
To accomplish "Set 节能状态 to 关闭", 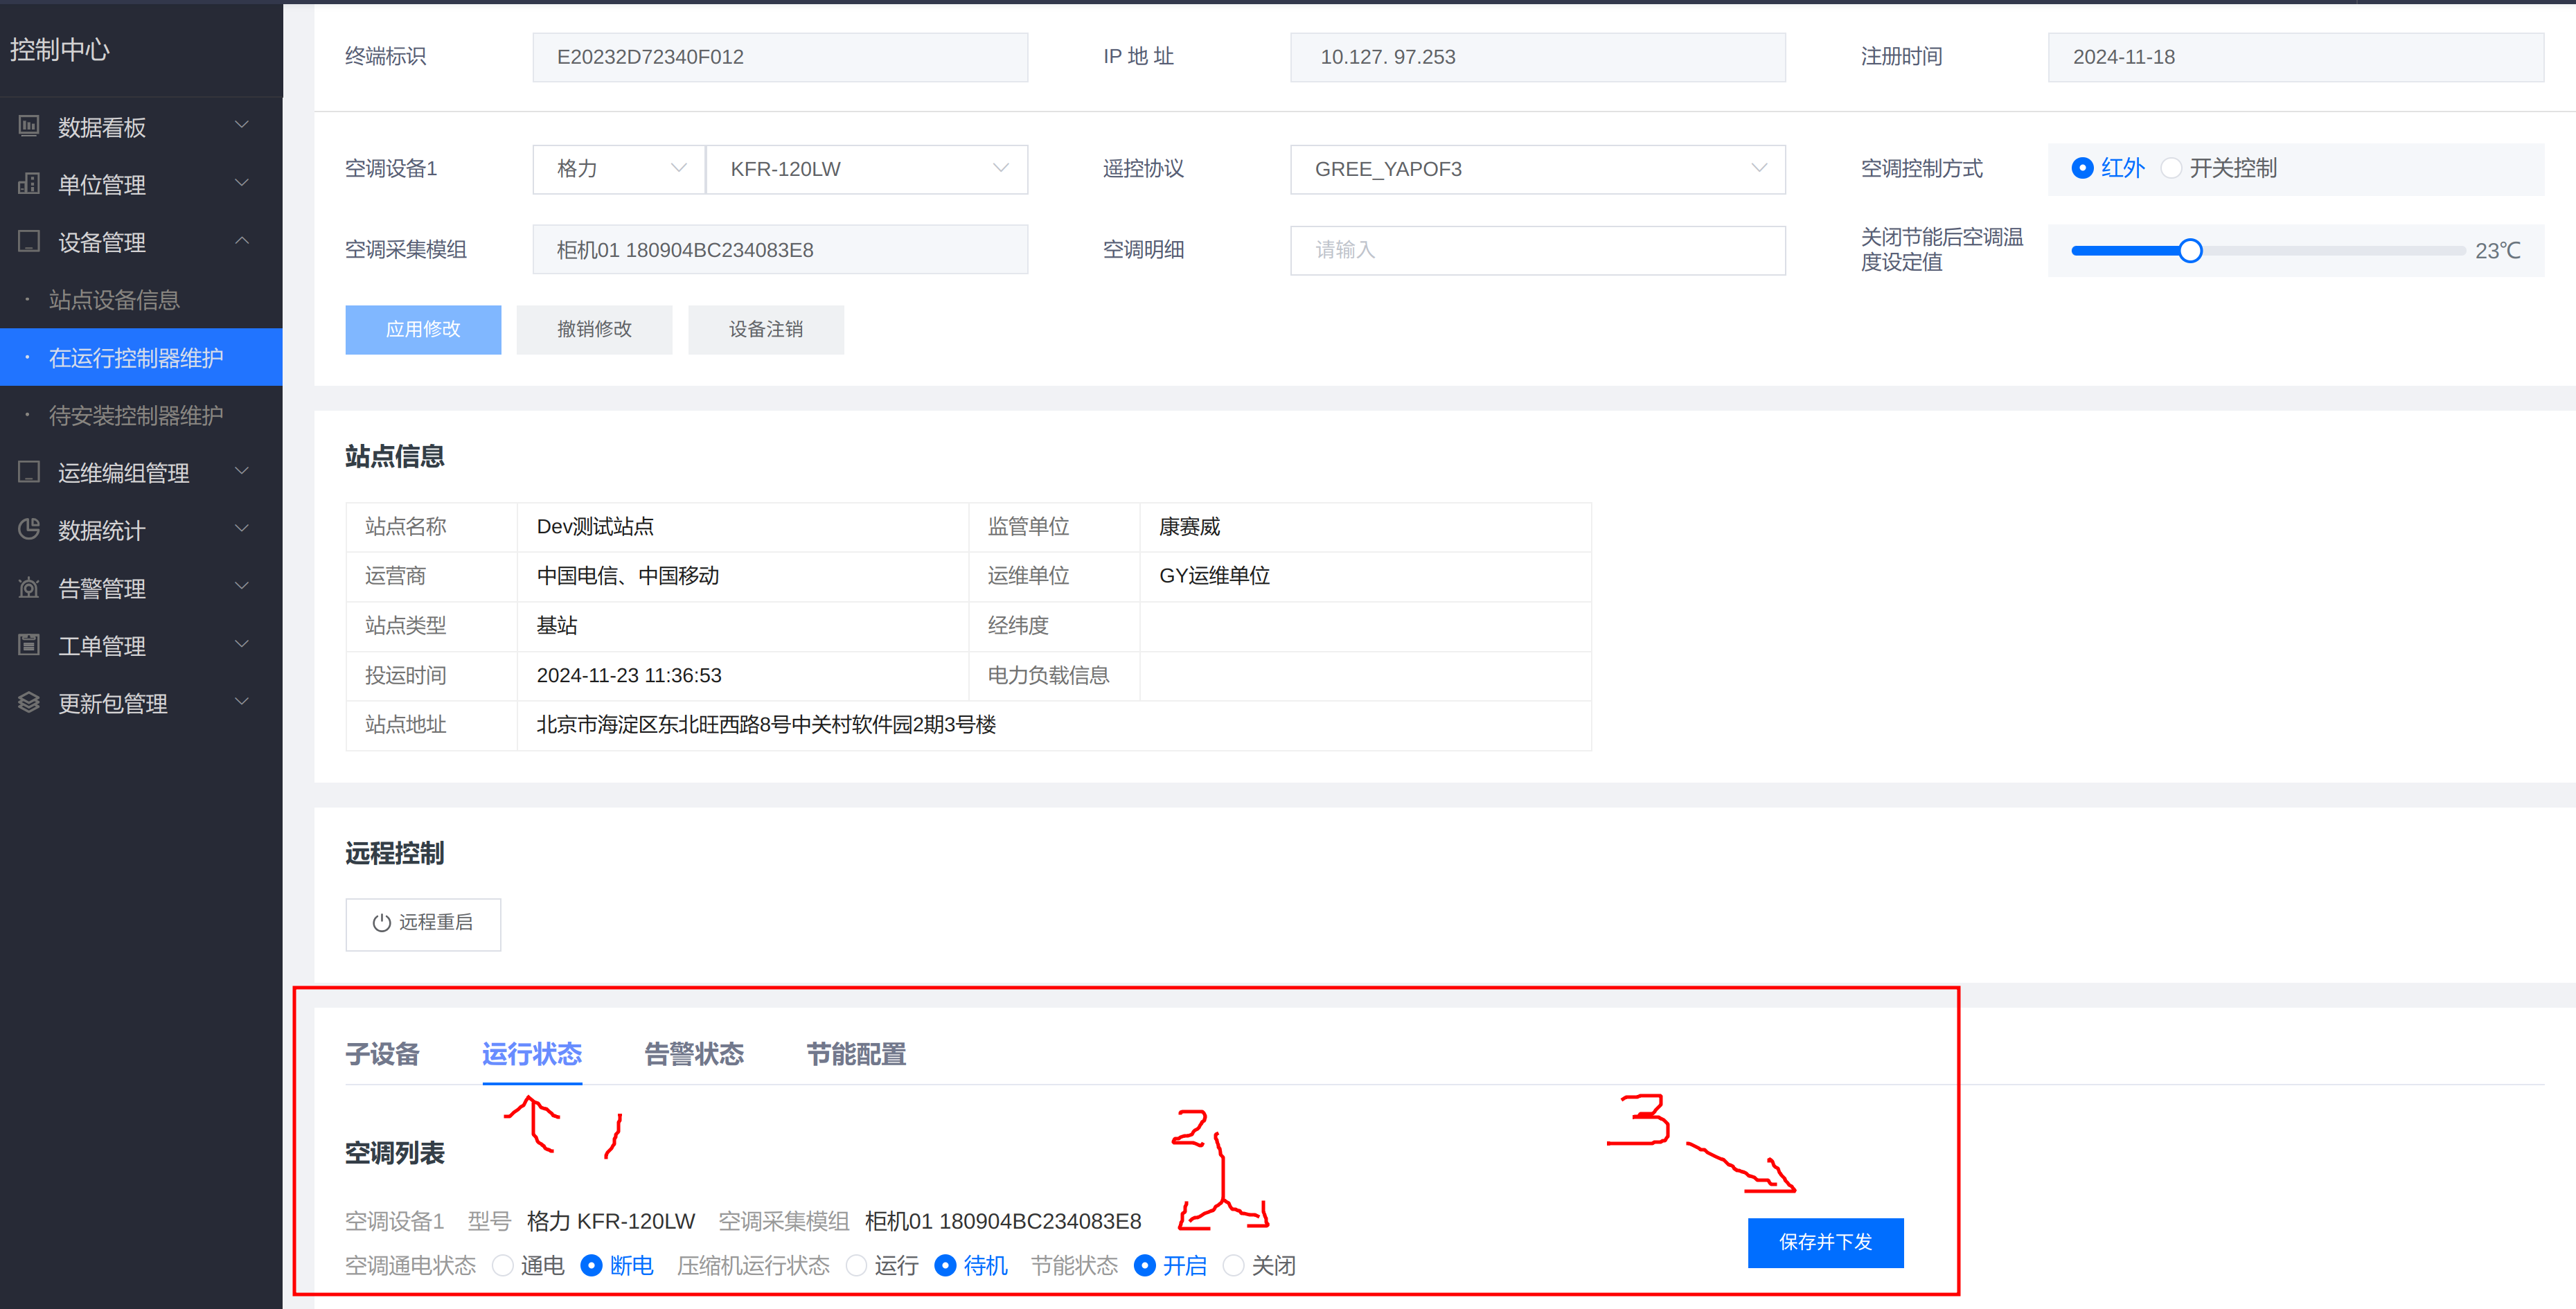I will click(x=1234, y=1266).
